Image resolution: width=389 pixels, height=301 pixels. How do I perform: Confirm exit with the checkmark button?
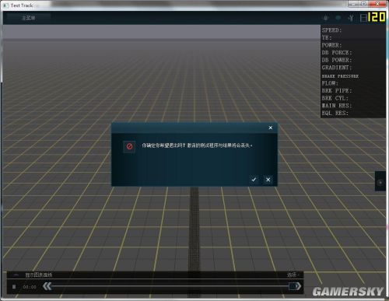pyautogui.click(x=254, y=180)
